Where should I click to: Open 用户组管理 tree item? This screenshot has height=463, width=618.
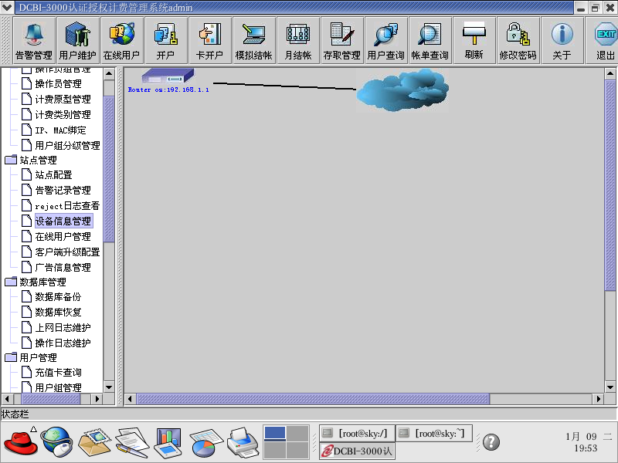tap(58, 387)
